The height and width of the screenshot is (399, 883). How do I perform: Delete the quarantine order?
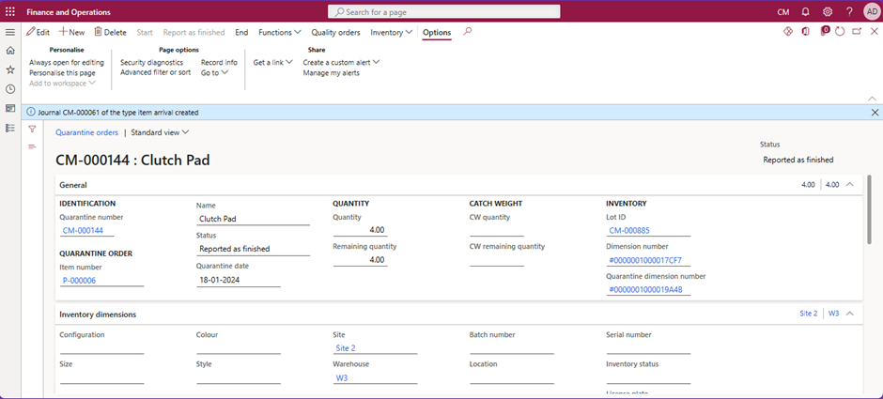coord(111,33)
